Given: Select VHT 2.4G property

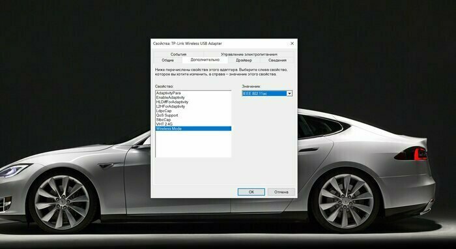Looking at the screenshot, I should (x=193, y=124).
